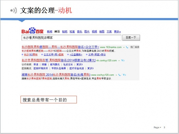This screenshot has height=134, width=179.
Task: Click the 推广链接 label
Action: tap(135, 47)
